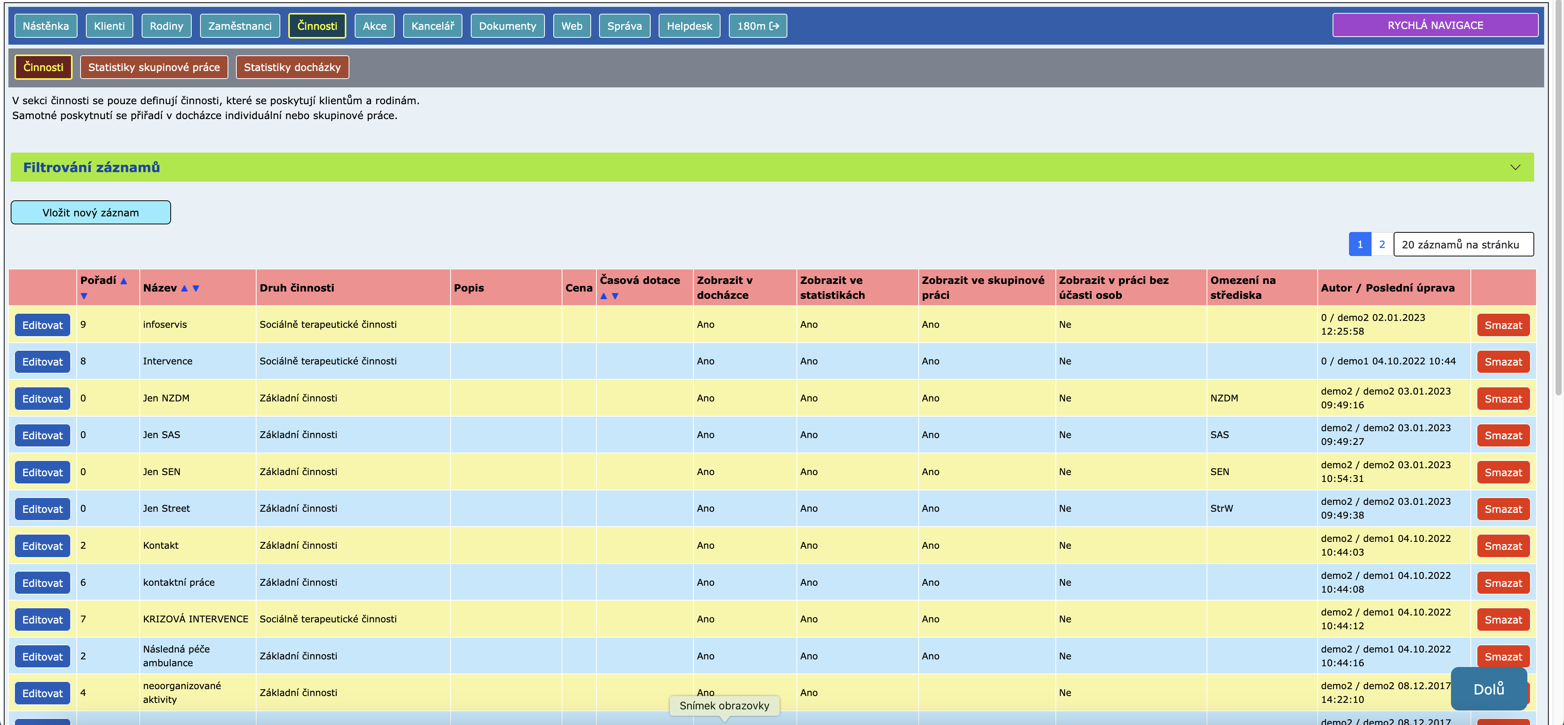This screenshot has height=725, width=1564.
Task: Edit the infoservis record
Action: pos(42,325)
